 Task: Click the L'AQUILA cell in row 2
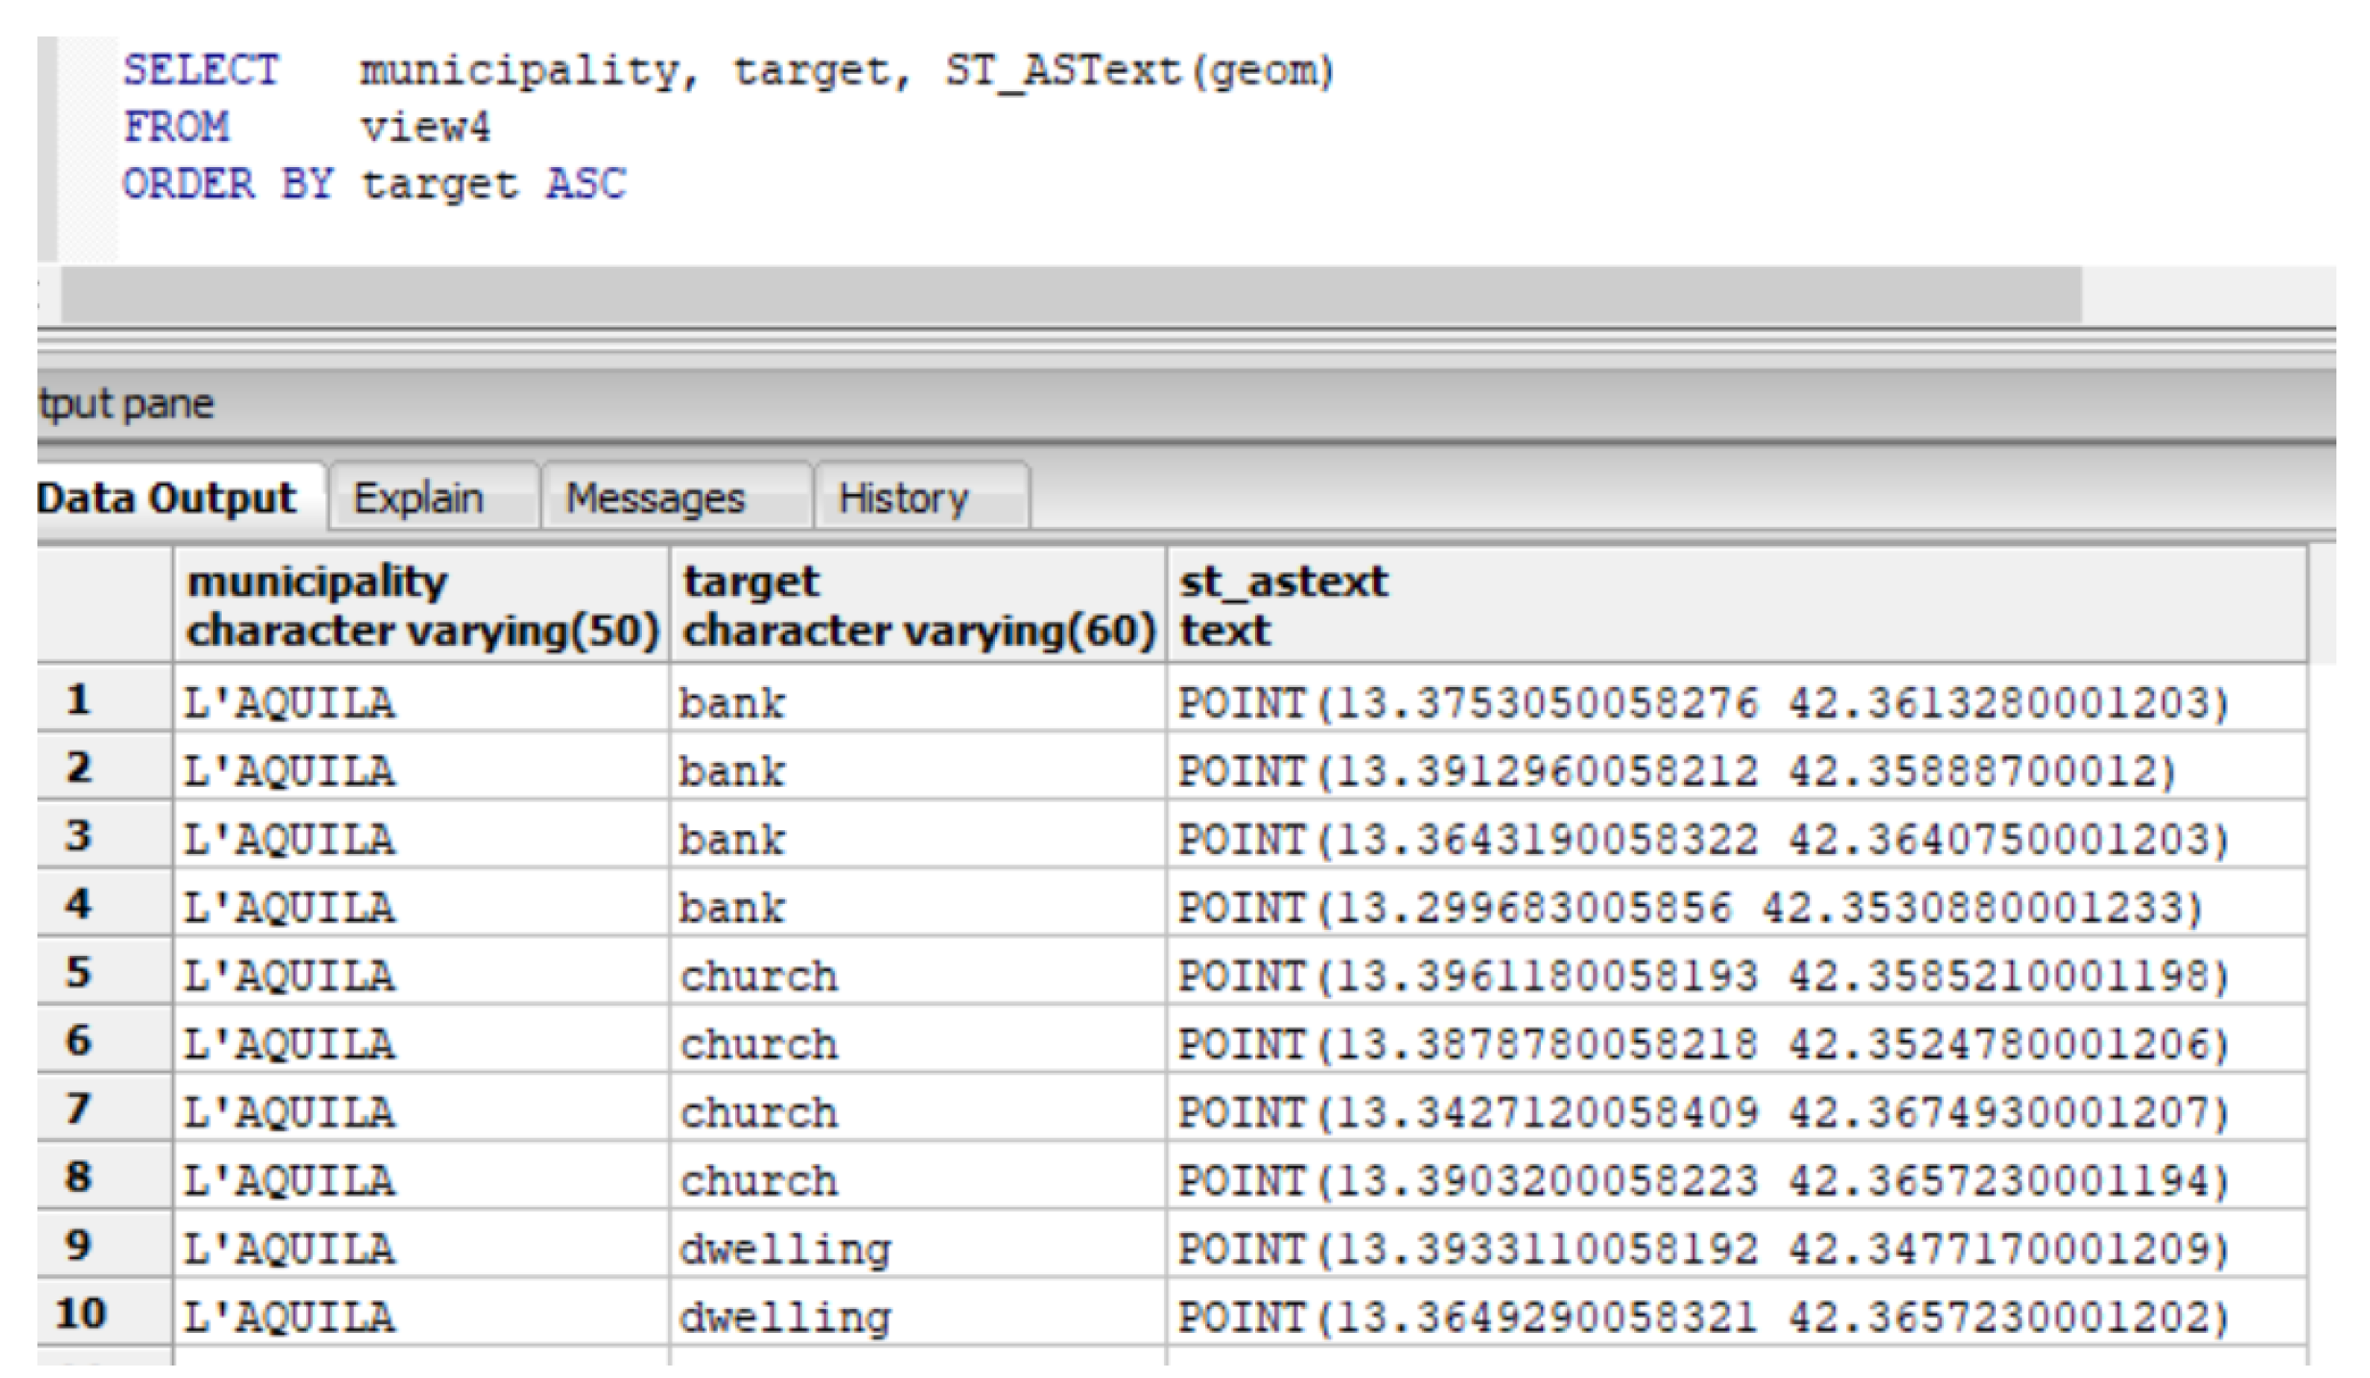coord(290,771)
